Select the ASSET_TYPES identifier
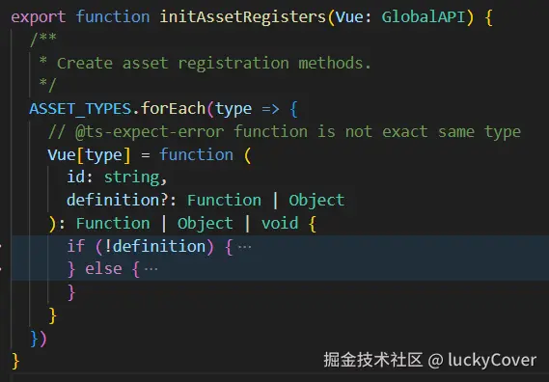The image size is (549, 382). (80, 109)
